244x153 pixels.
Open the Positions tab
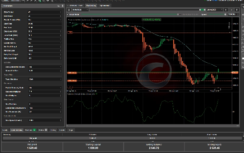pyautogui.click(x=30, y=130)
